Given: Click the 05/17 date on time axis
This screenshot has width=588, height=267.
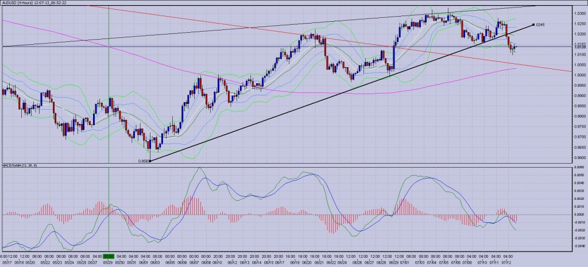Looking at the screenshot, I should point(7,262).
